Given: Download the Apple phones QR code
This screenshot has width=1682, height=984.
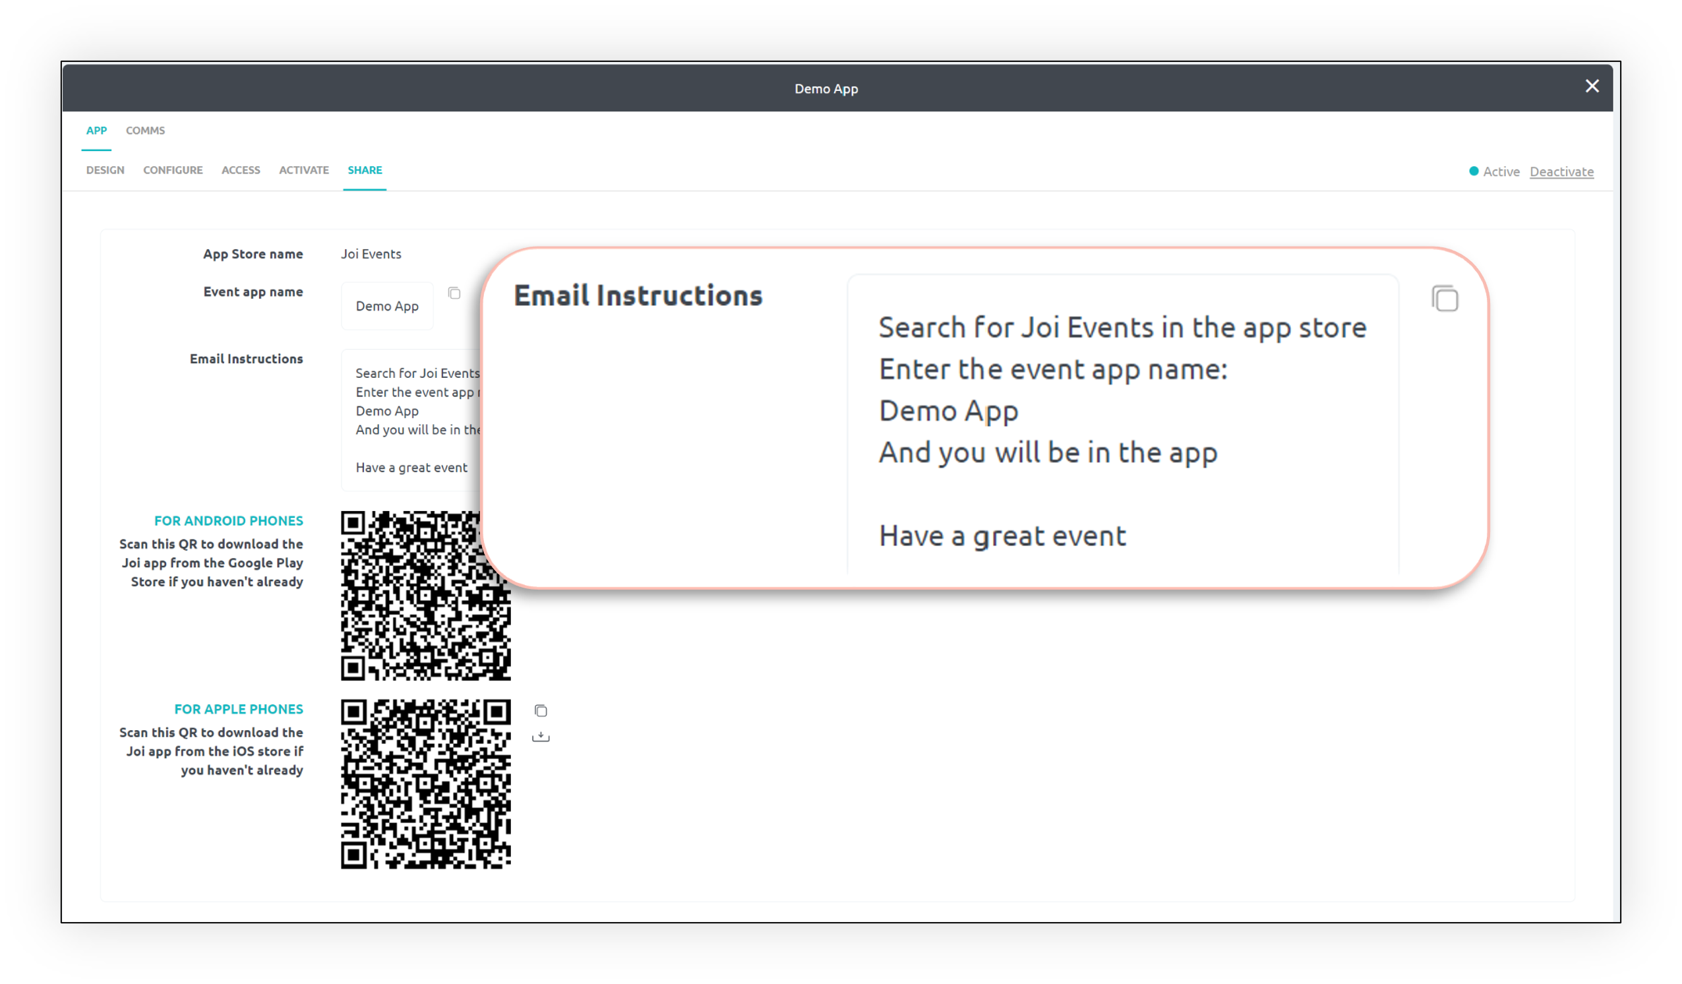Looking at the screenshot, I should coord(541,735).
